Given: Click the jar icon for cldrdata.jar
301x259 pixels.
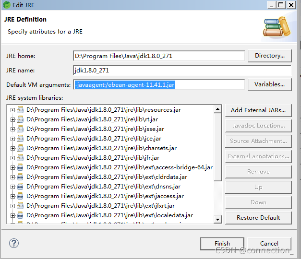Looking at the screenshot, I should coord(20,177).
